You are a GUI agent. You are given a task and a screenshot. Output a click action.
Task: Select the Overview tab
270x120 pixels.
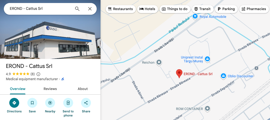tap(18, 89)
